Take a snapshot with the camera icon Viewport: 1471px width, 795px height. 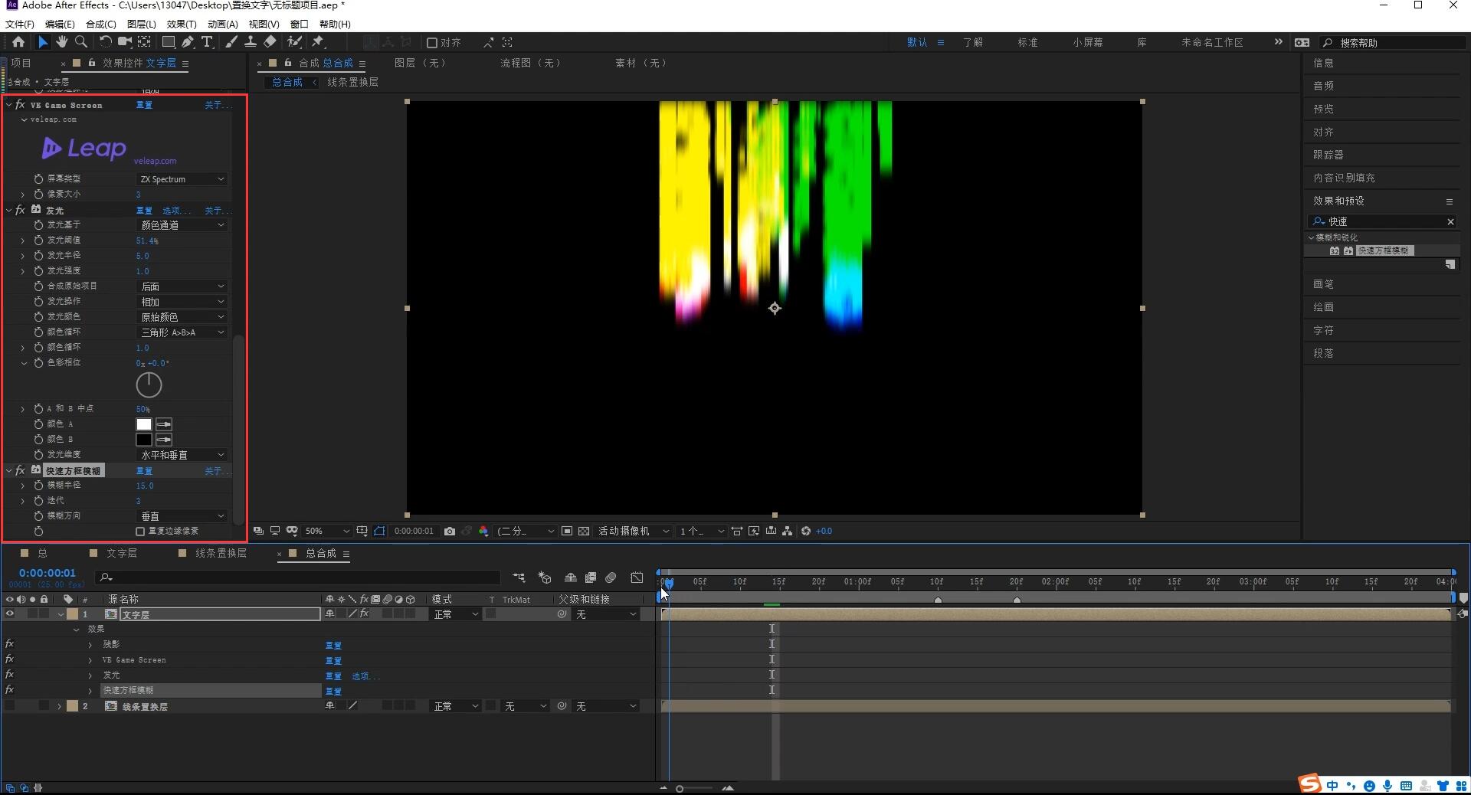pos(450,531)
